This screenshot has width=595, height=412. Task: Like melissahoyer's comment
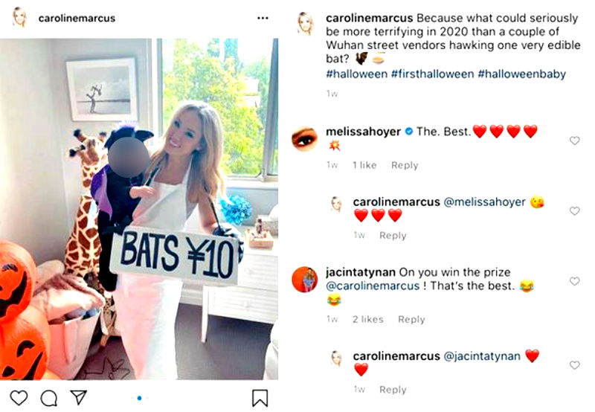[574, 141]
